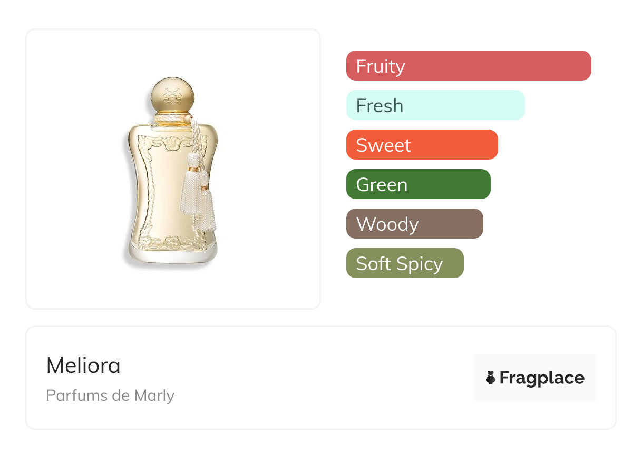This screenshot has width=642, height=455.
Task: Click the Green label text
Action: (x=382, y=184)
